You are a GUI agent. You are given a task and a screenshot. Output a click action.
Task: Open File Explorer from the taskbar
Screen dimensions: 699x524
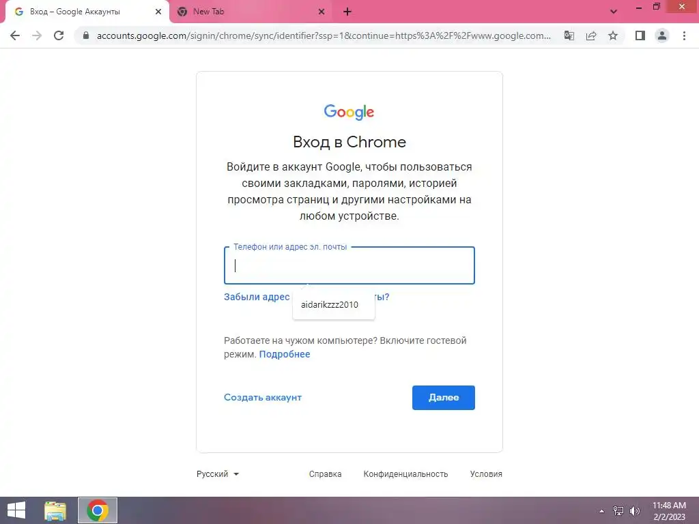coord(55,510)
